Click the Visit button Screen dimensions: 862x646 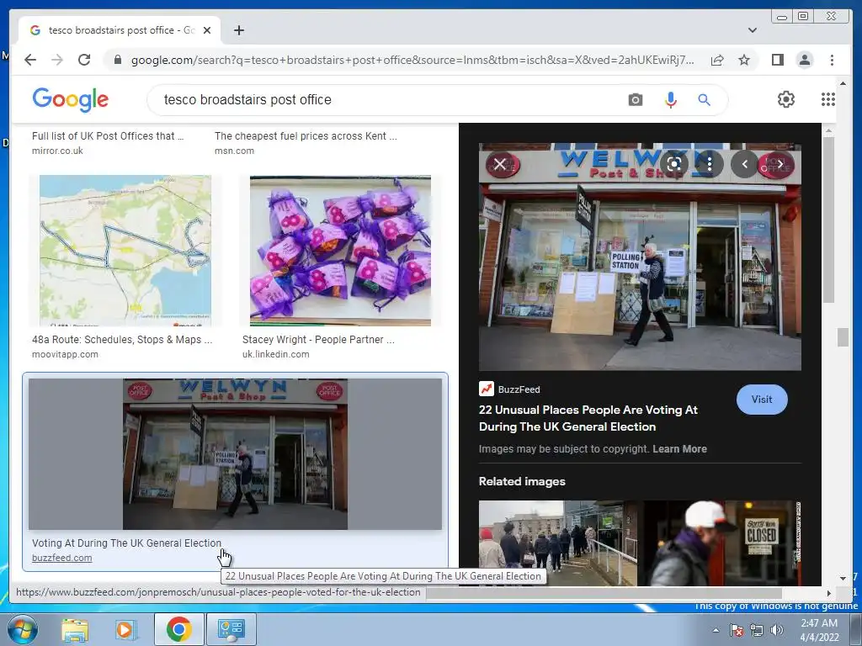[761, 400]
